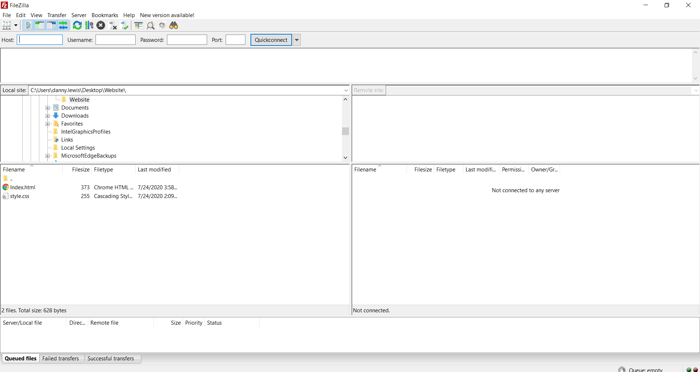Toggle synchronized browsing icon

coord(162,25)
